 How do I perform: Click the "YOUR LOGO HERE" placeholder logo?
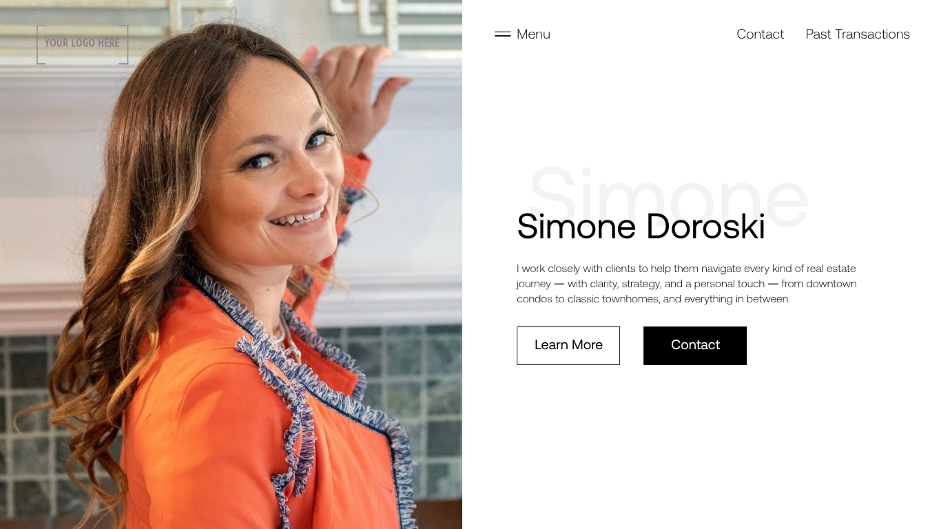pos(82,44)
